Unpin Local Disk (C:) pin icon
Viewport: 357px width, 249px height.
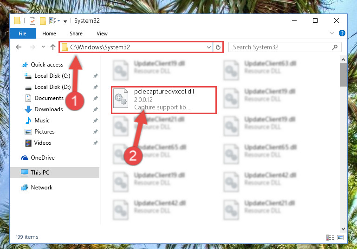[95, 76]
